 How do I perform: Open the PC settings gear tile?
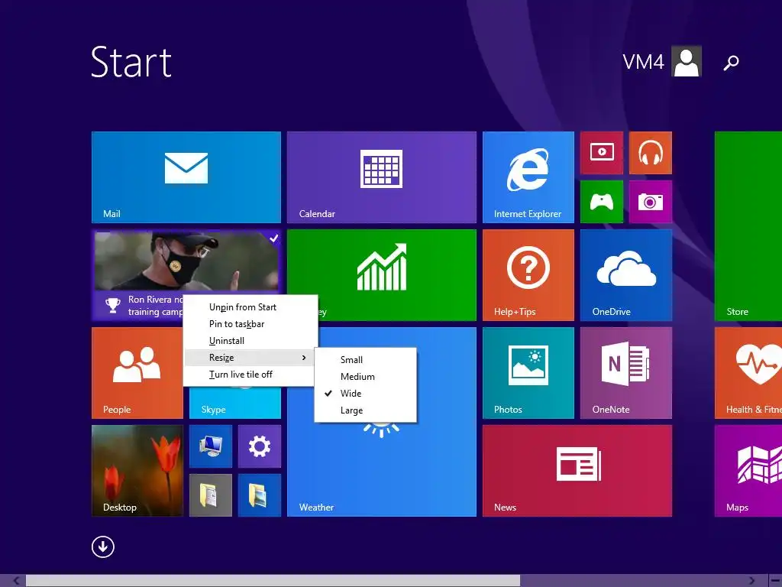click(260, 446)
